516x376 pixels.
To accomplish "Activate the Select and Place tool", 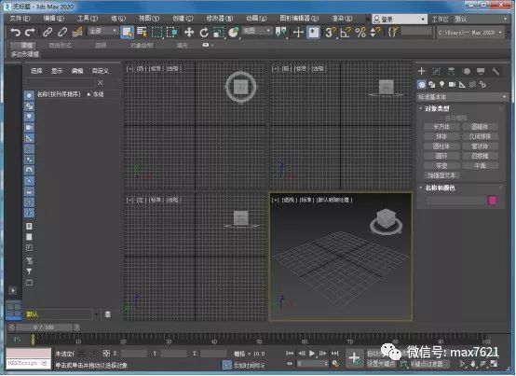I will 234,32.
